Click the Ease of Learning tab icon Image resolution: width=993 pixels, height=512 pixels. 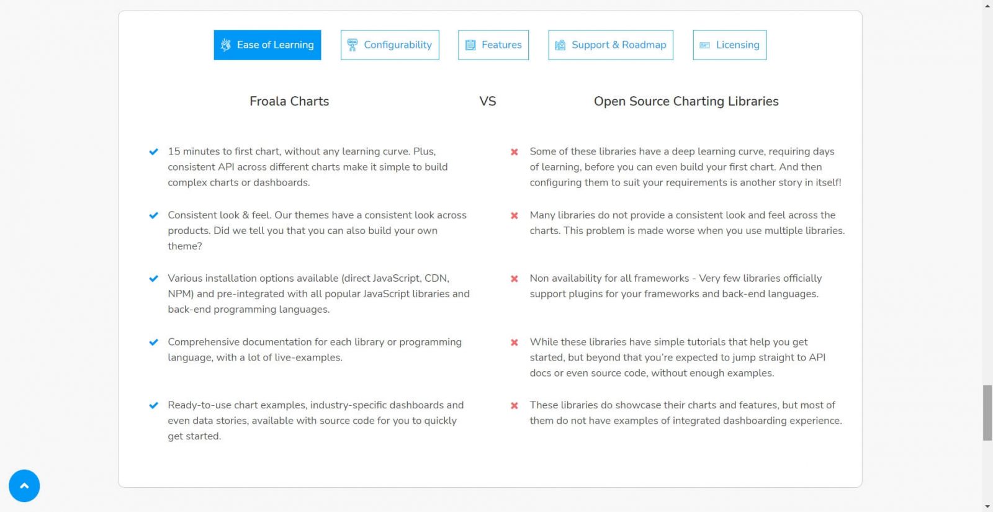pos(226,45)
